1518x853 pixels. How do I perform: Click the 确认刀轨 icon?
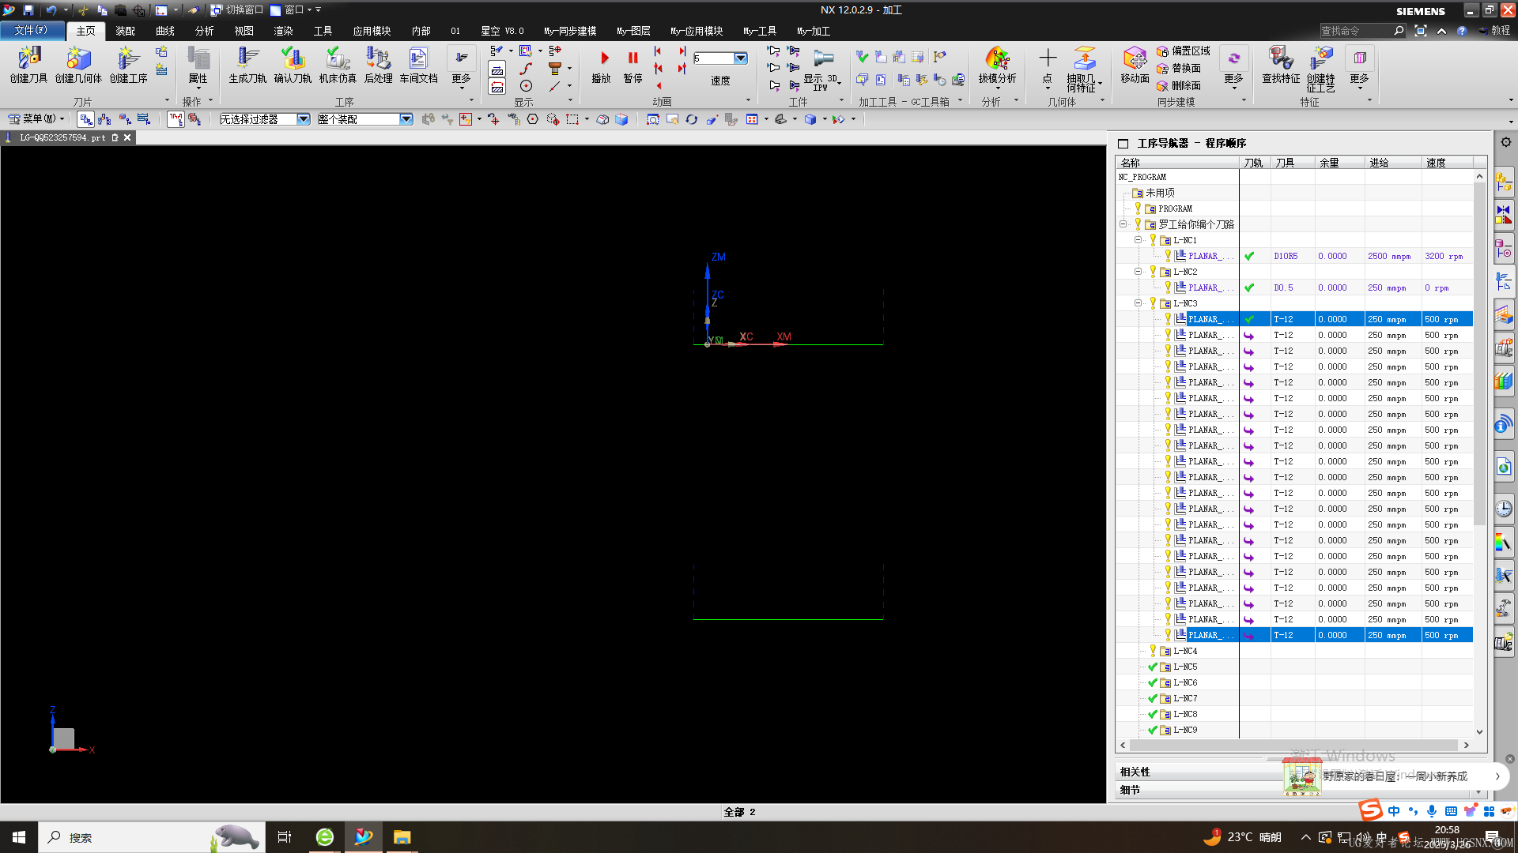pyautogui.click(x=293, y=65)
